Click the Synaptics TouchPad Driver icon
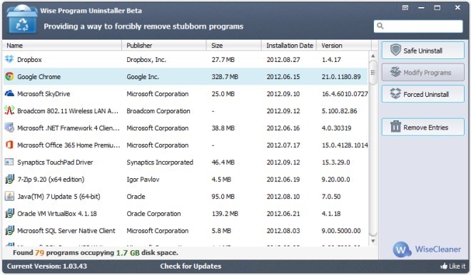This screenshot has width=471, height=275. (9, 162)
